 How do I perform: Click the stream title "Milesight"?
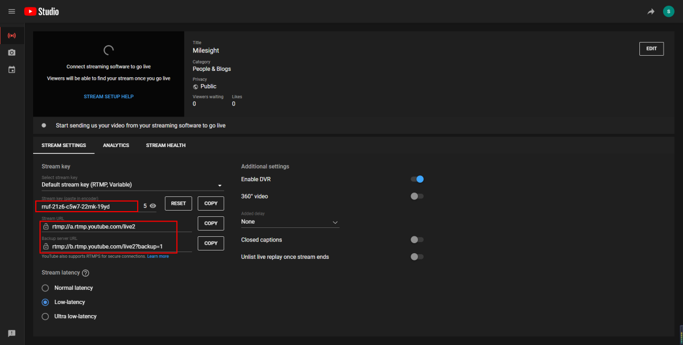tap(206, 50)
